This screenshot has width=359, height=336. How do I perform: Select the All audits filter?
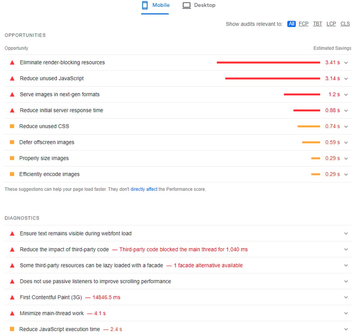pyautogui.click(x=291, y=24)
